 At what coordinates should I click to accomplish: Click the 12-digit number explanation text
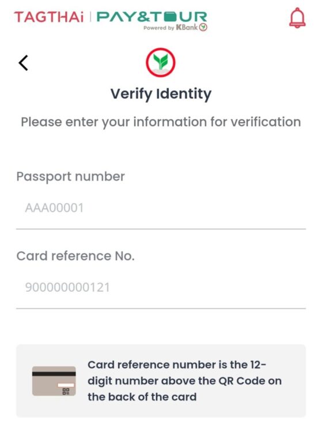pos(184,381)
